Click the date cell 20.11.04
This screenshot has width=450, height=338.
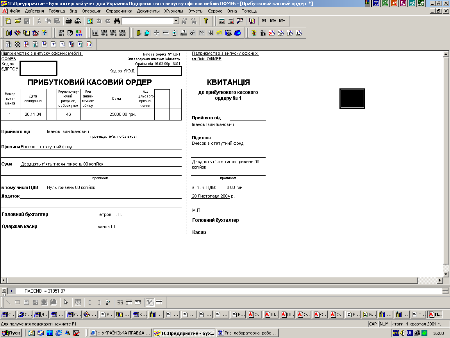click(x=33, y=114)
